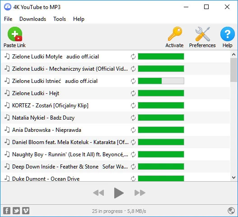
Task: Click refresh icon for Daniel Bloom row
Action: click(133, 142)
